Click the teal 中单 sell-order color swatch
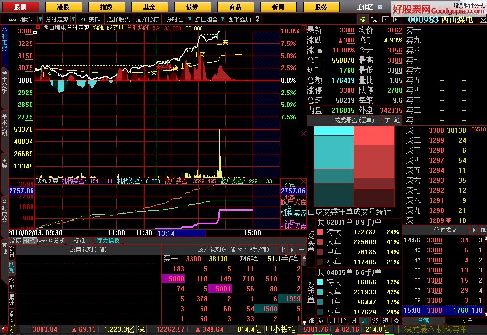The image size is (487, 335). [320, 302]
